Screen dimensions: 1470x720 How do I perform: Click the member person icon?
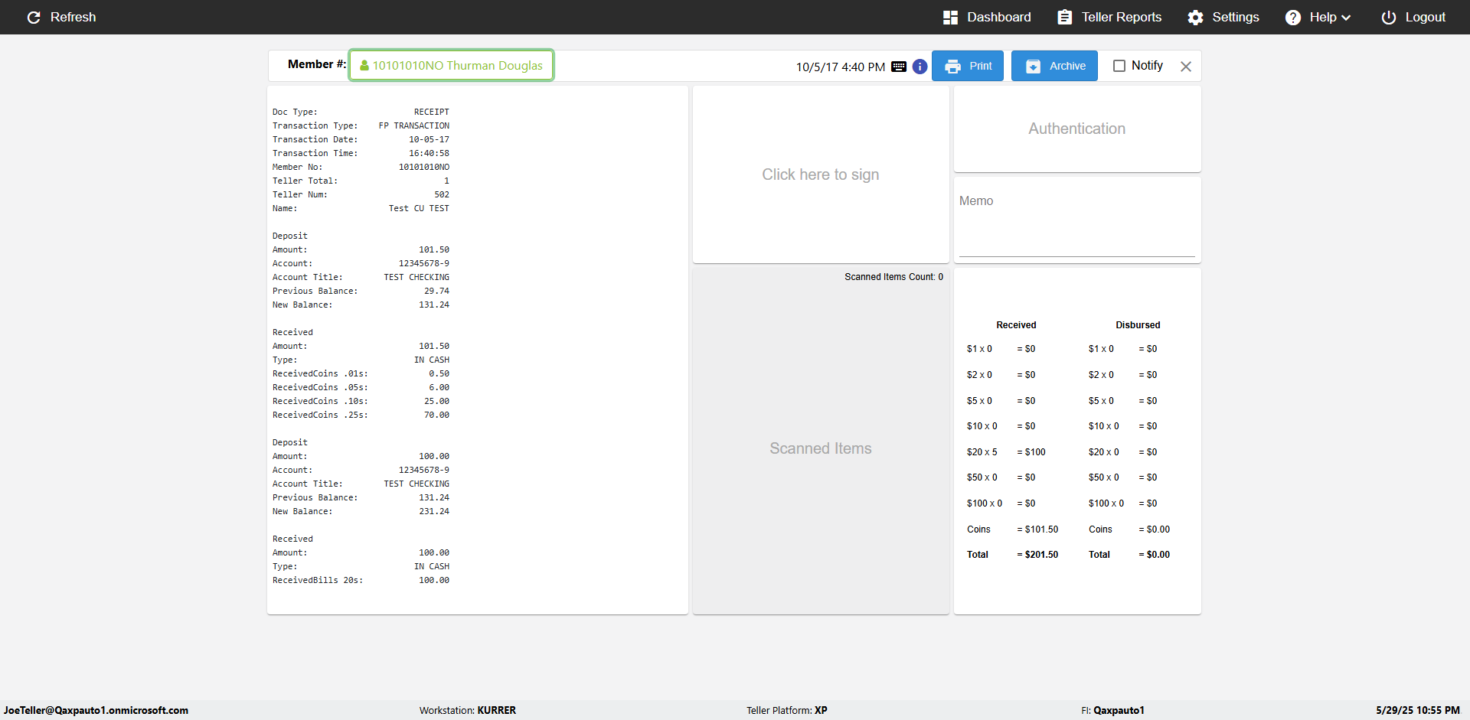click(x=364, y=66)
